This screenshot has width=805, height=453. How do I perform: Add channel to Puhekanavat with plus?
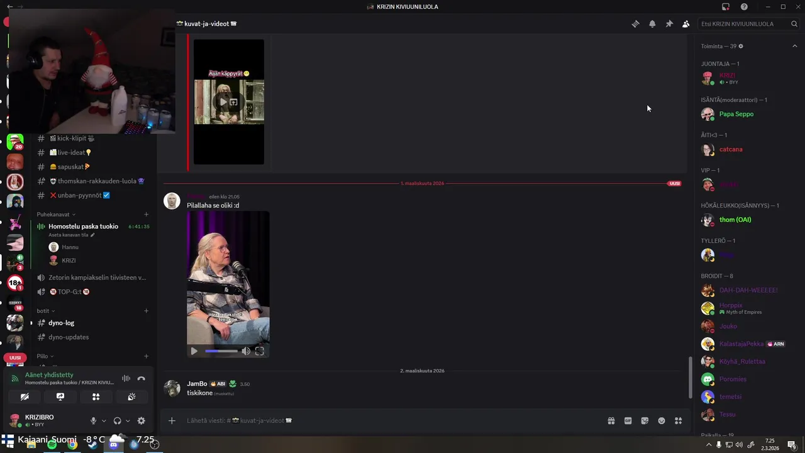pyautogui.click(x=147, y=215)
